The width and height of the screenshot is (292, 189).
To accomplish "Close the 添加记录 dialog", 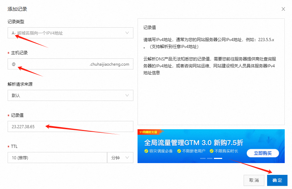I will [283, 9].
